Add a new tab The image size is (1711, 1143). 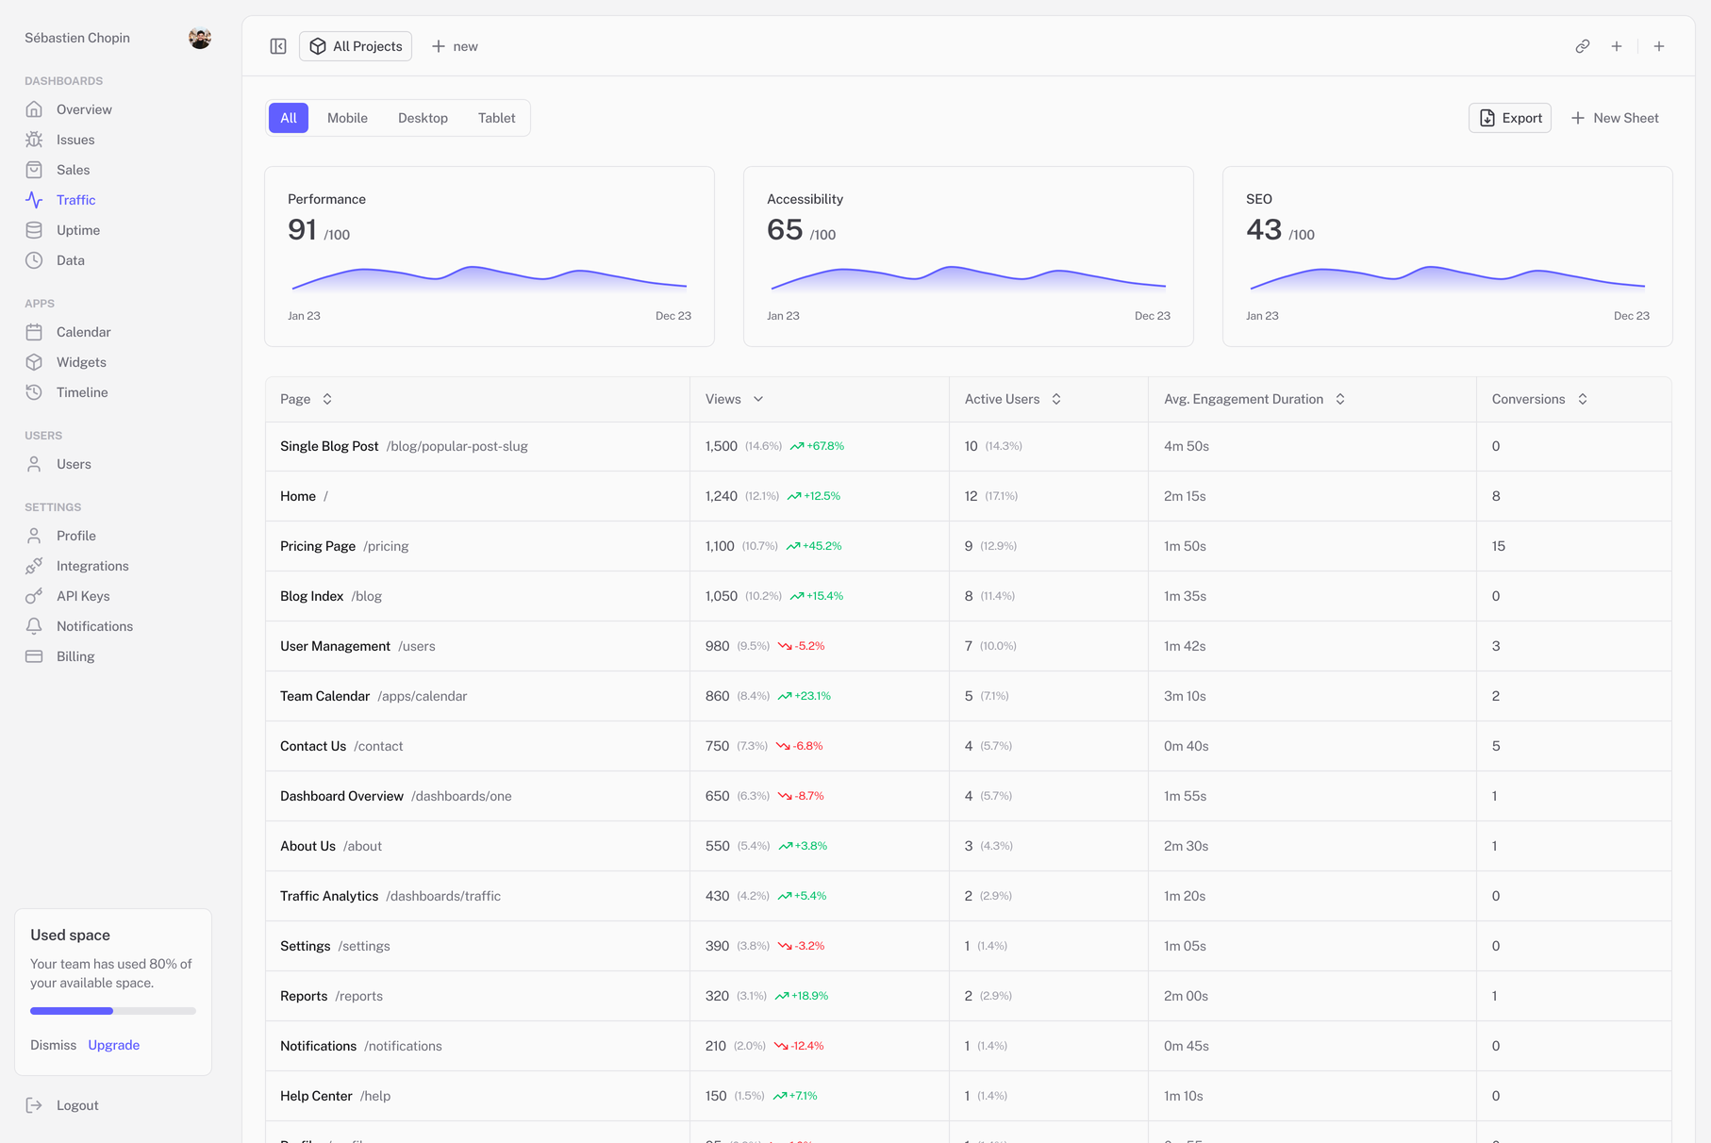[455, 46]
